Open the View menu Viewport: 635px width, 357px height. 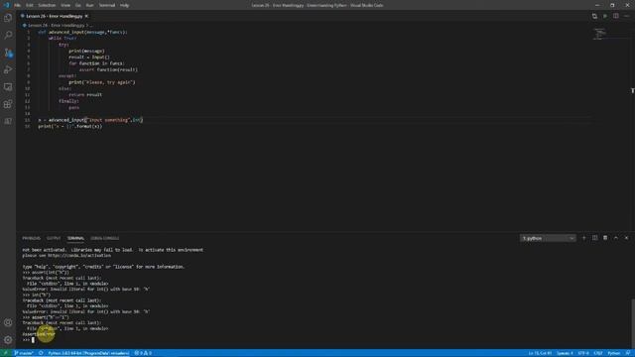pyautogui.click(x=65, y=5)
